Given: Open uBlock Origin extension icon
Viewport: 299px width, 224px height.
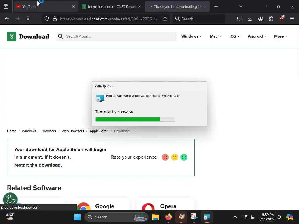Looking at the screenshot, I should [x=282, y=18].
